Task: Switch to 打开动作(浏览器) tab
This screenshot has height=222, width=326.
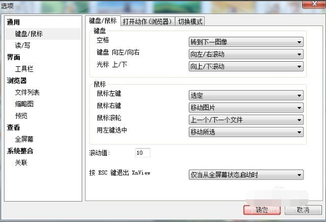Action: click(x=147, y=22)
